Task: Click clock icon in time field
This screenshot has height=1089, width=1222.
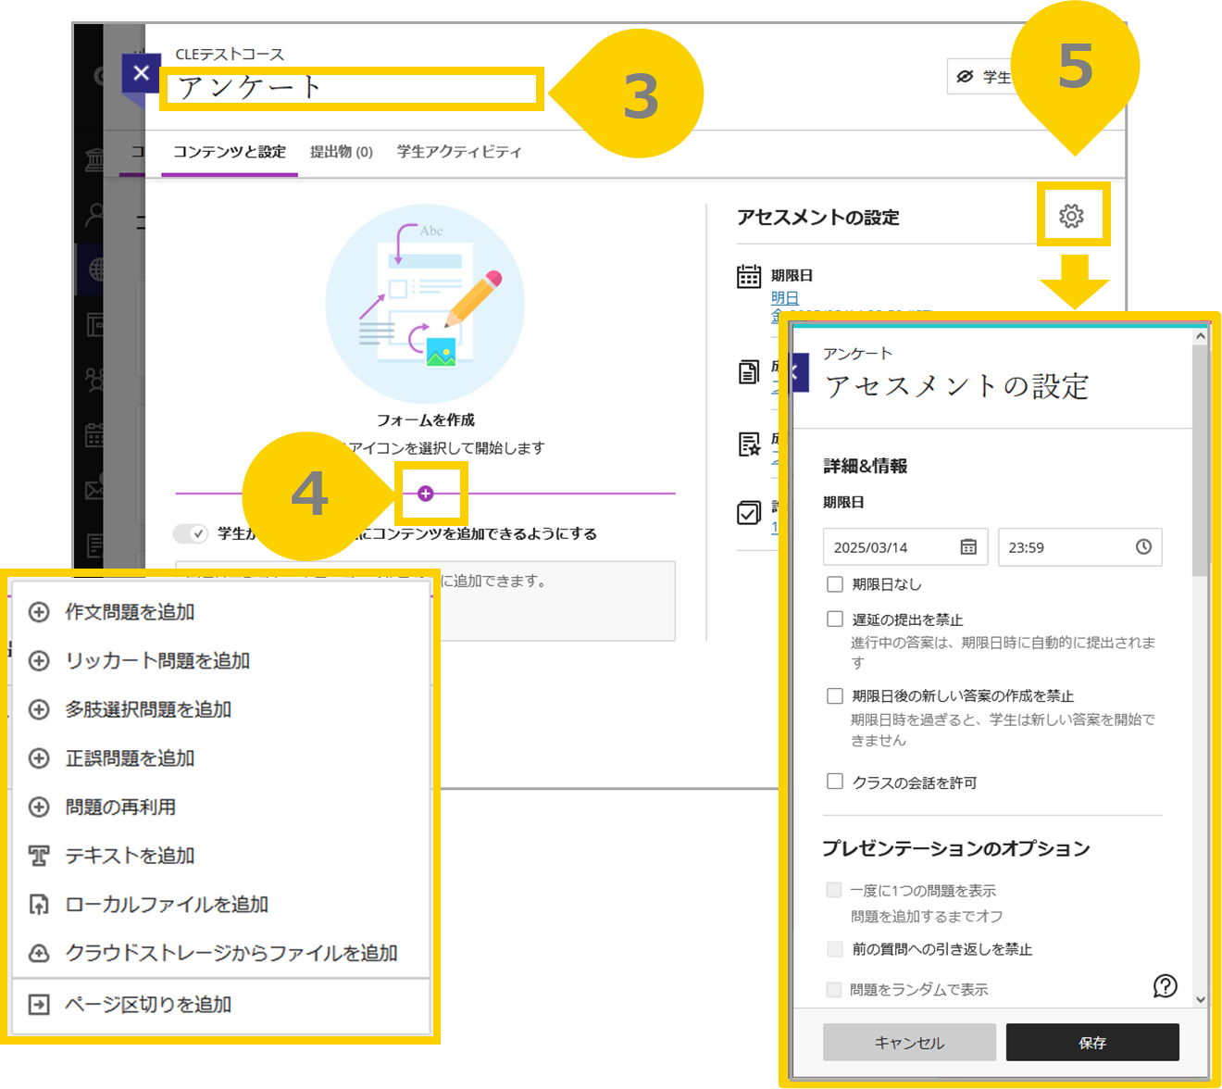Action: (x=1143, y=547)
